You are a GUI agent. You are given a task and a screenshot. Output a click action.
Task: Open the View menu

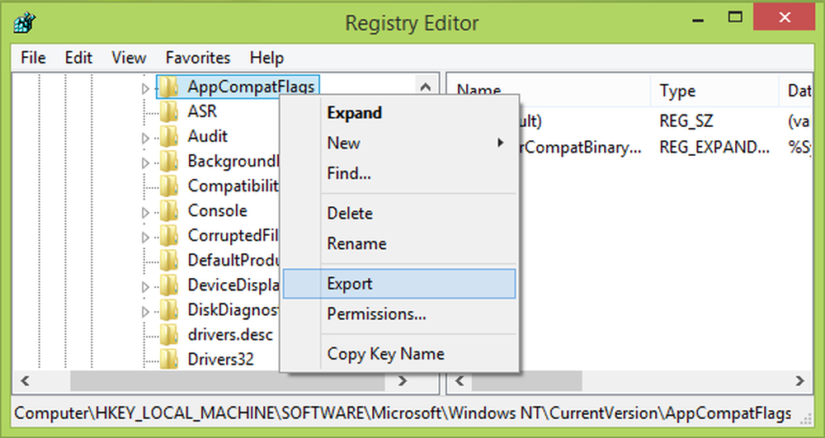tap(129, 57)
